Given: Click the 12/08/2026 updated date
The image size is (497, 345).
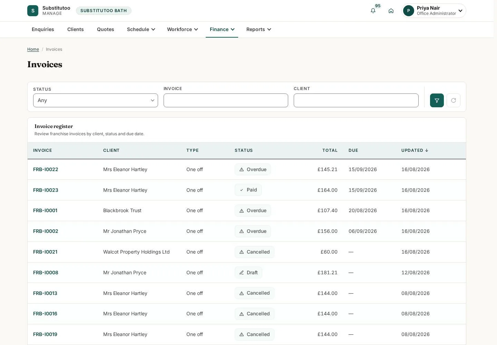Looking at the screenshot, I should click(x=416, y=273).
